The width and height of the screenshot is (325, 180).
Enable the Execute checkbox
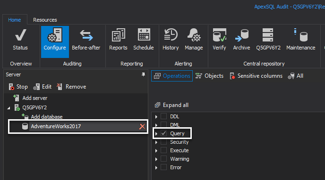[163, 150]
